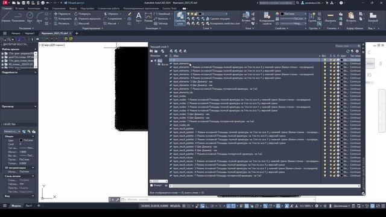Click the Повернуть rotate command
This screenshot has width=386, height=217.
pos(83,14)
